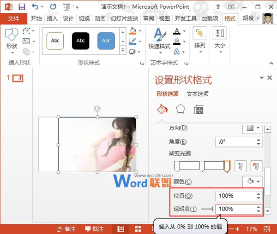Image resolution: width=277 pixels, height=234 pixels.
Task: Apply Text Outline letter A icon
Action: click(x=177, y=41)
